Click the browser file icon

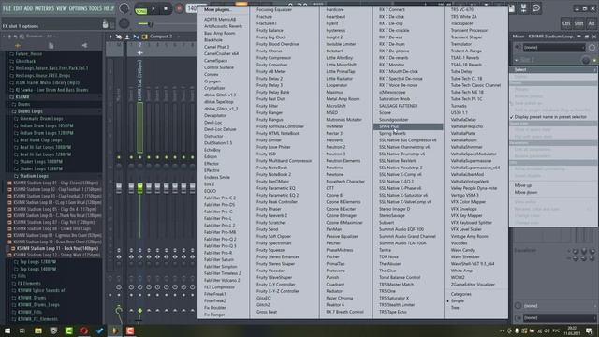tap(51, 46)
